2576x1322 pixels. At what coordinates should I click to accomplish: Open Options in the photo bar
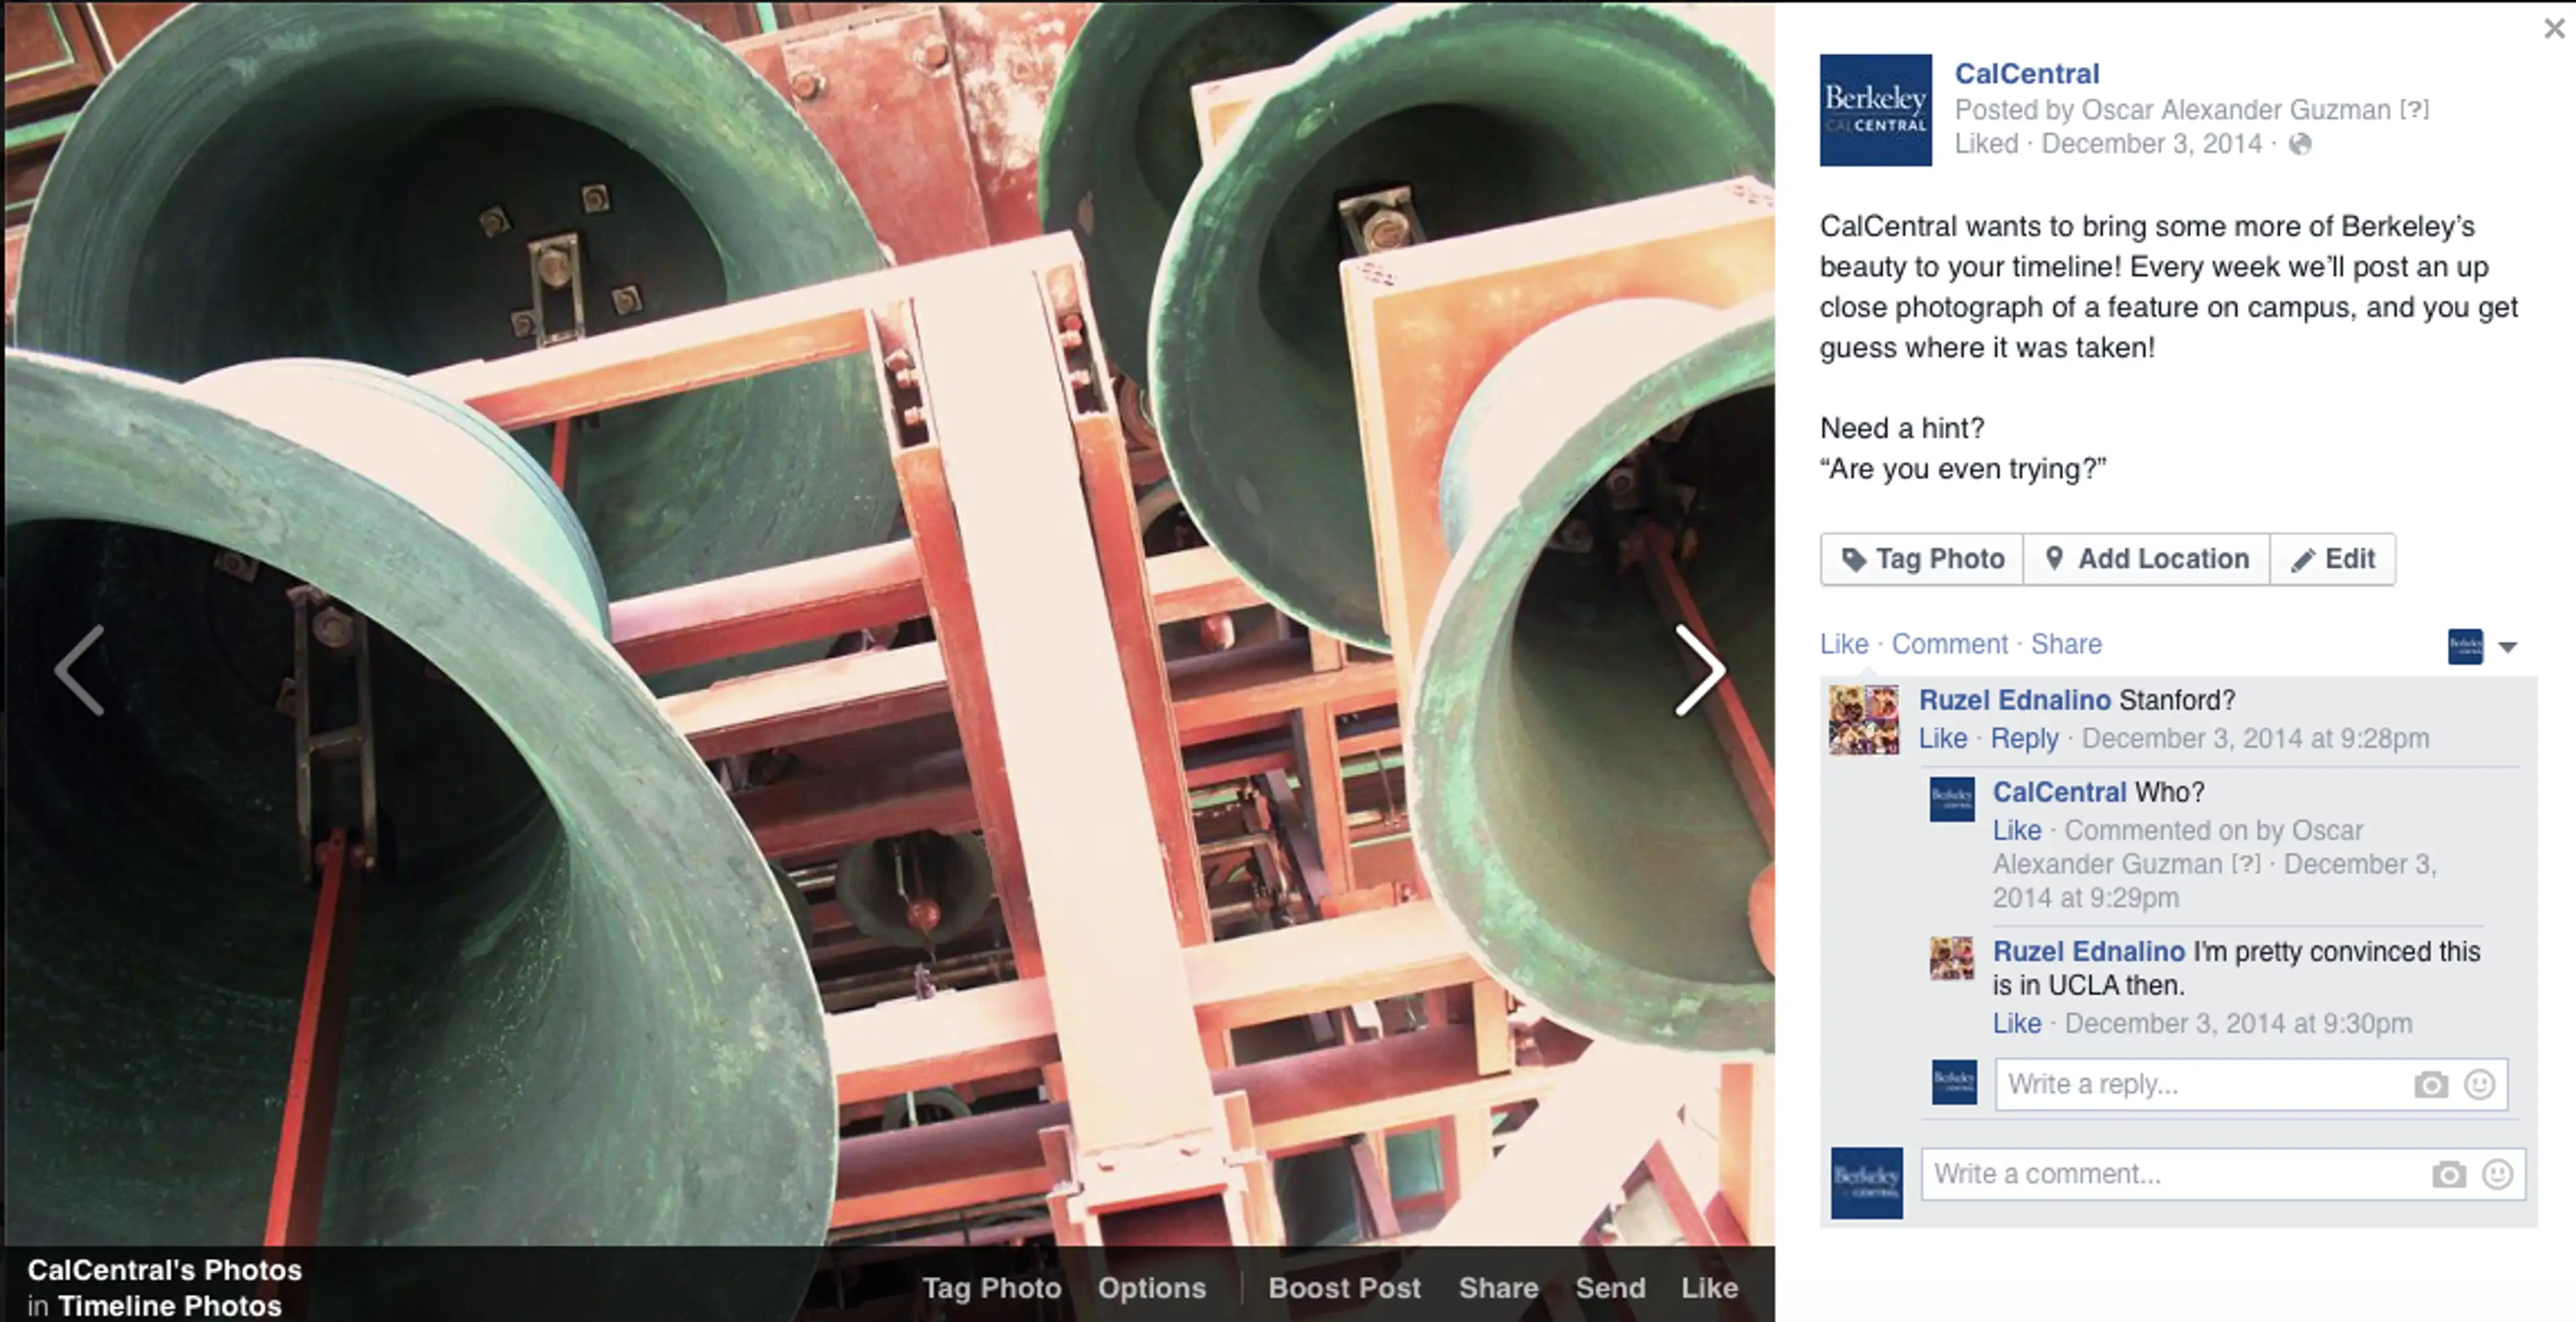click(1152, 1288)
